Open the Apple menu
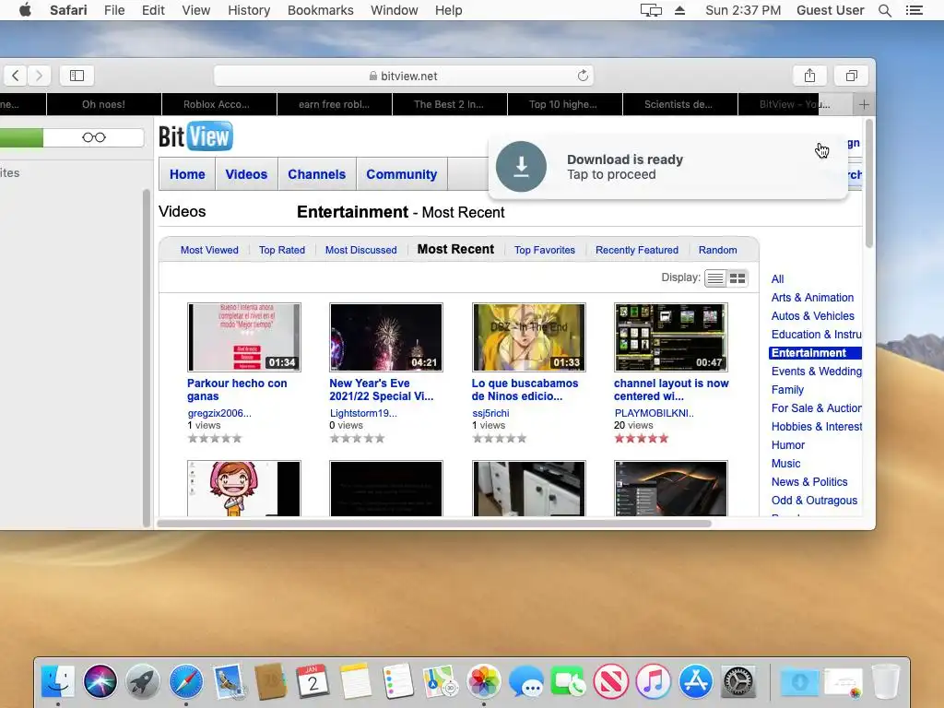Screen dimensions: 944x708 click(x=25, y=10)
